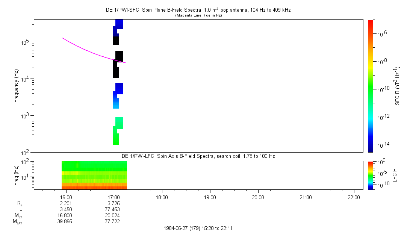Click the DE 1/PWI-SFC plot title
The image size is (407, 233).
click(198, 10)
